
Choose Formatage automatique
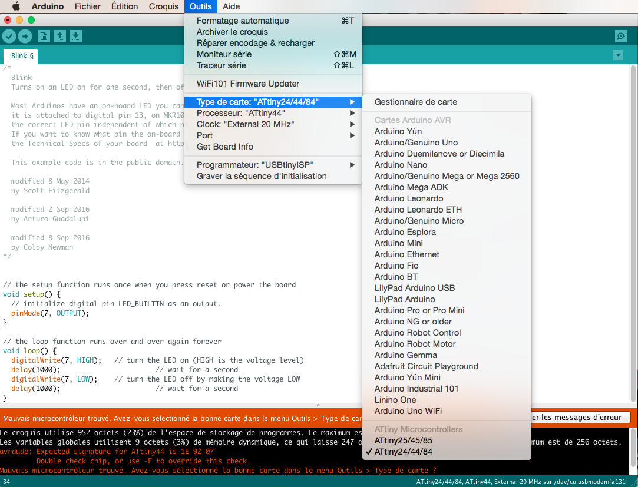point(273,21)
